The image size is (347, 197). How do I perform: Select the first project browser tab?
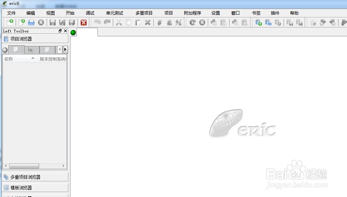pyautogui.click(x=16, y=50)
